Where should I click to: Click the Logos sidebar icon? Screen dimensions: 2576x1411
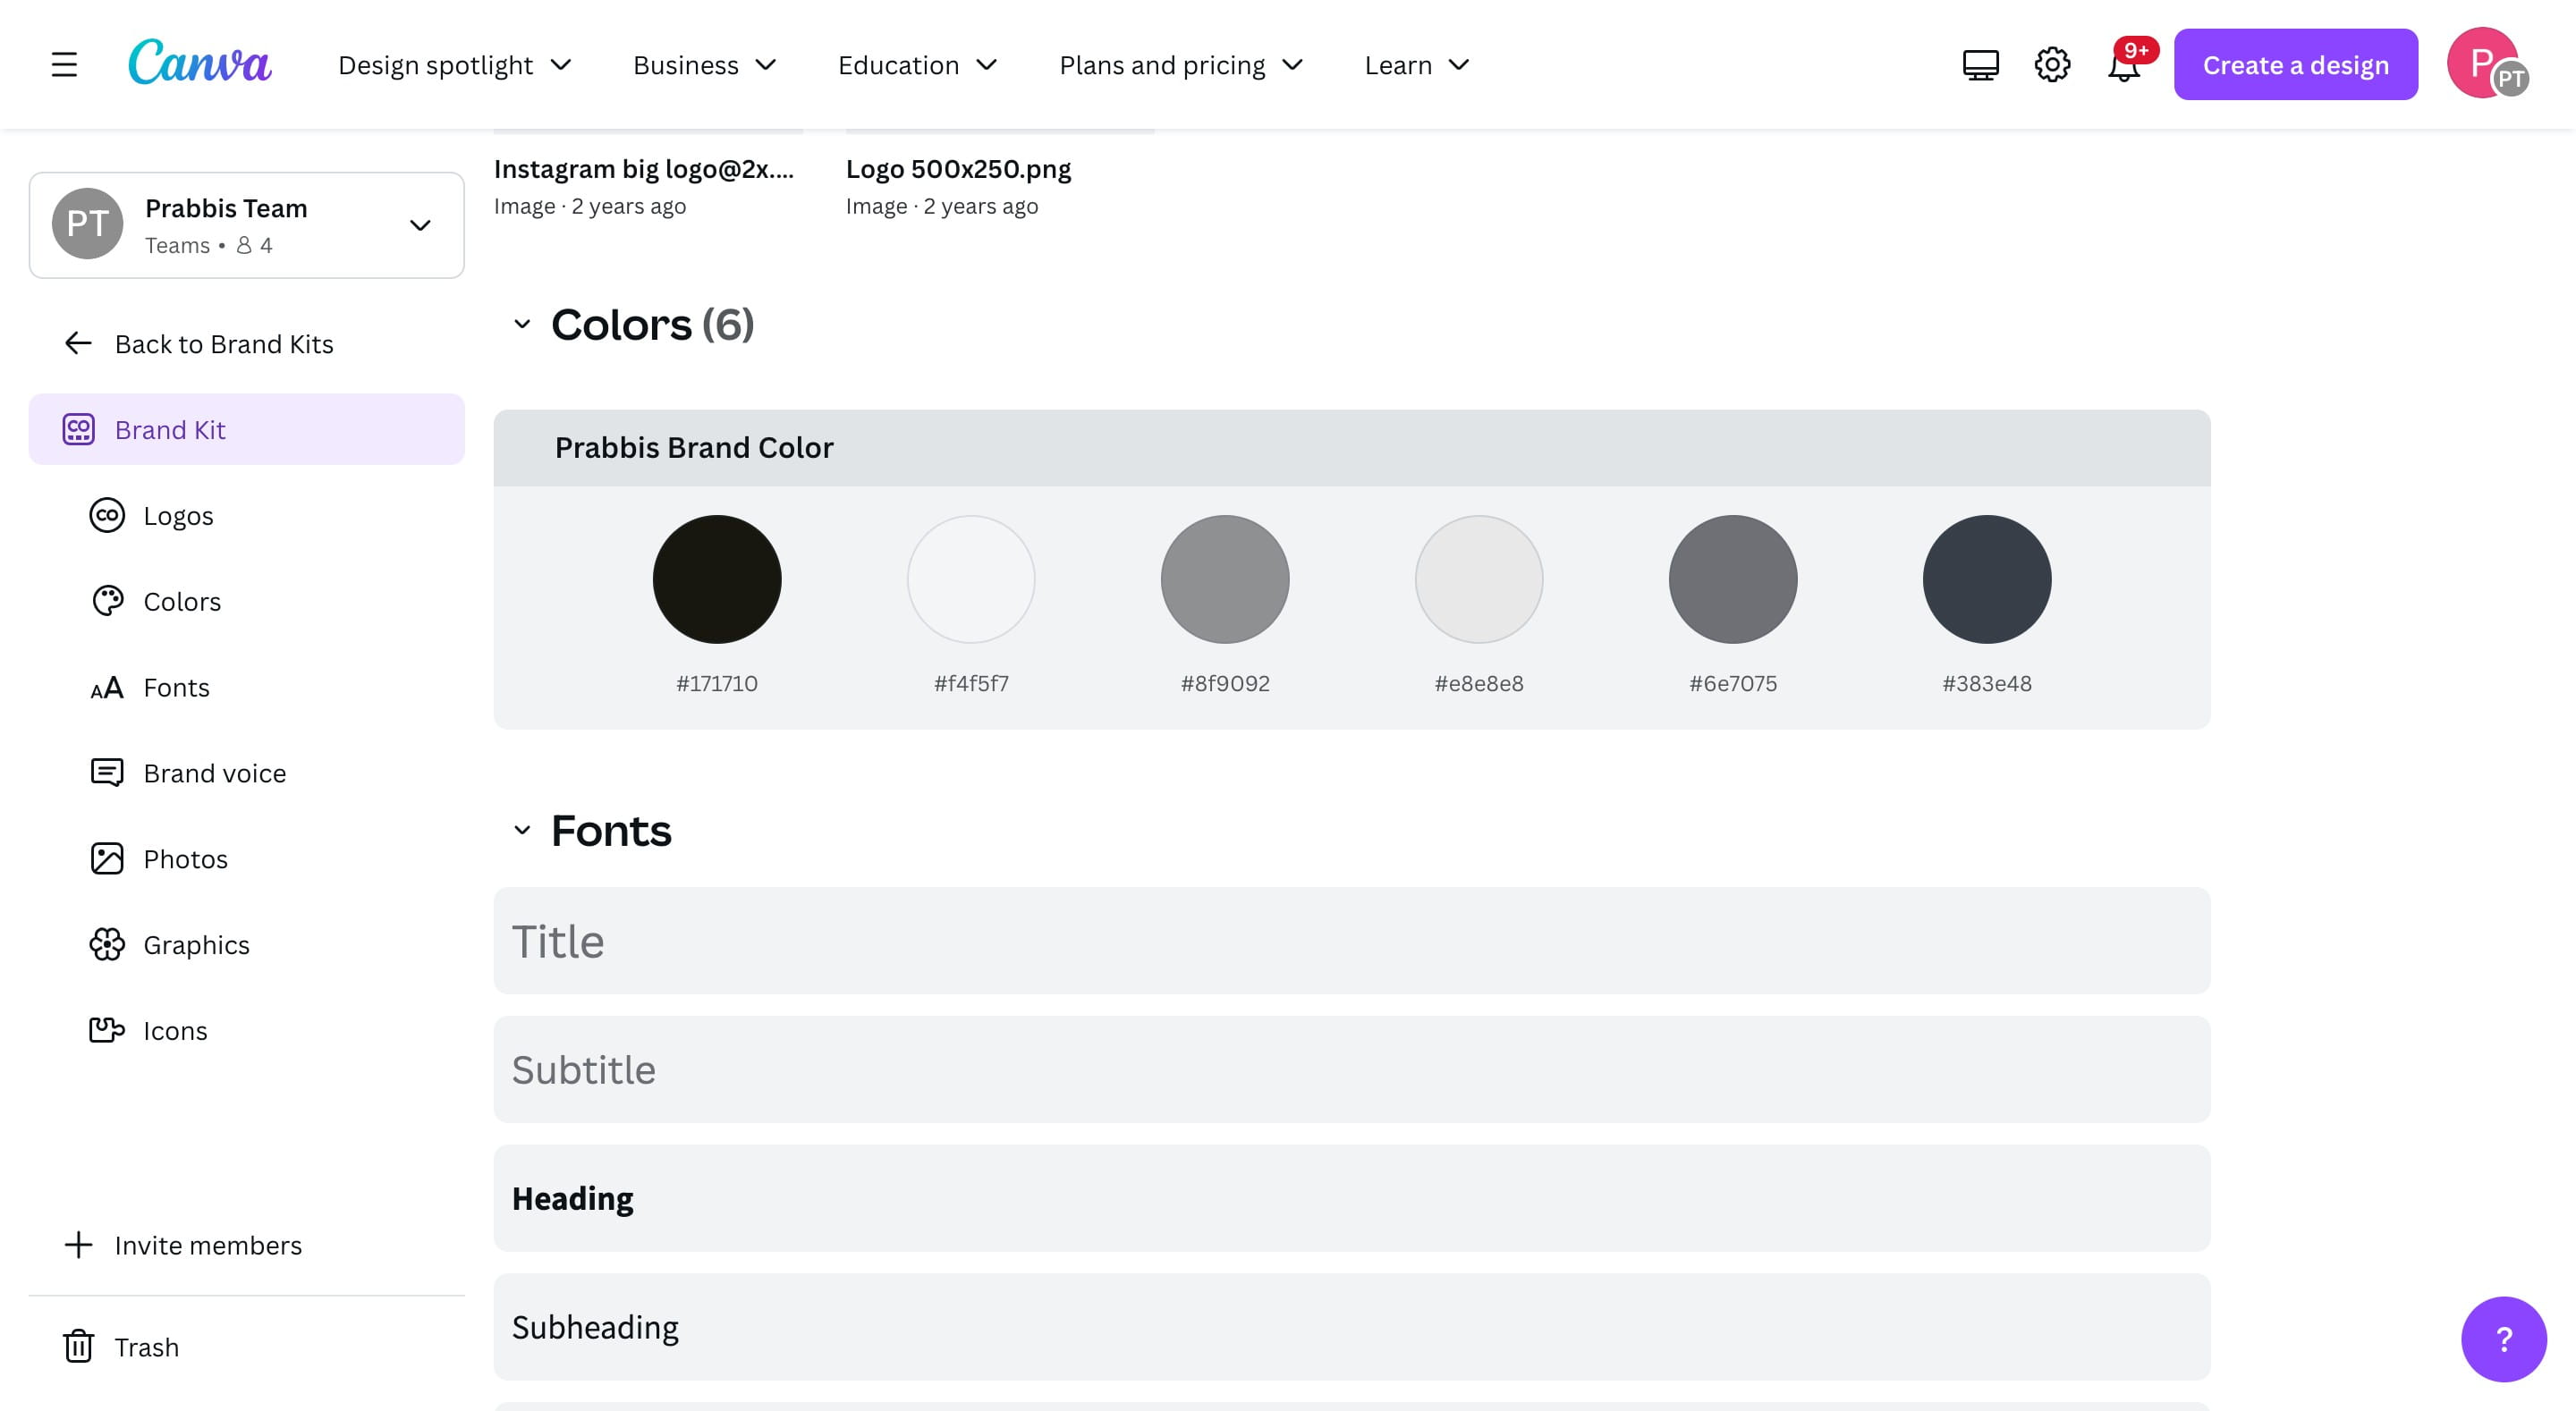click(107, 515)
